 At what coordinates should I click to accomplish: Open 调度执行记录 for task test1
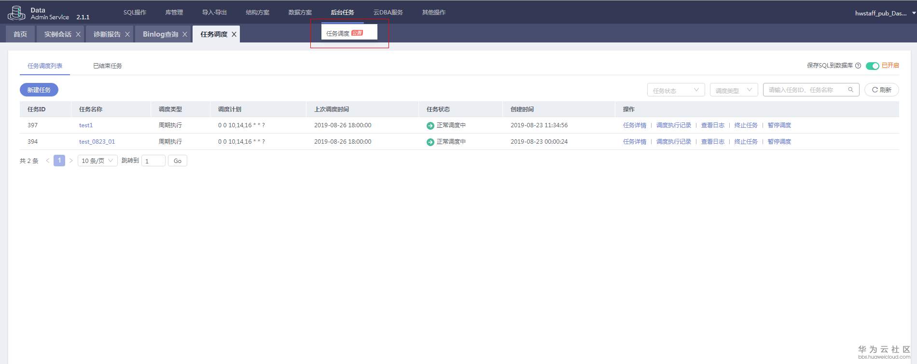(674, 125)
